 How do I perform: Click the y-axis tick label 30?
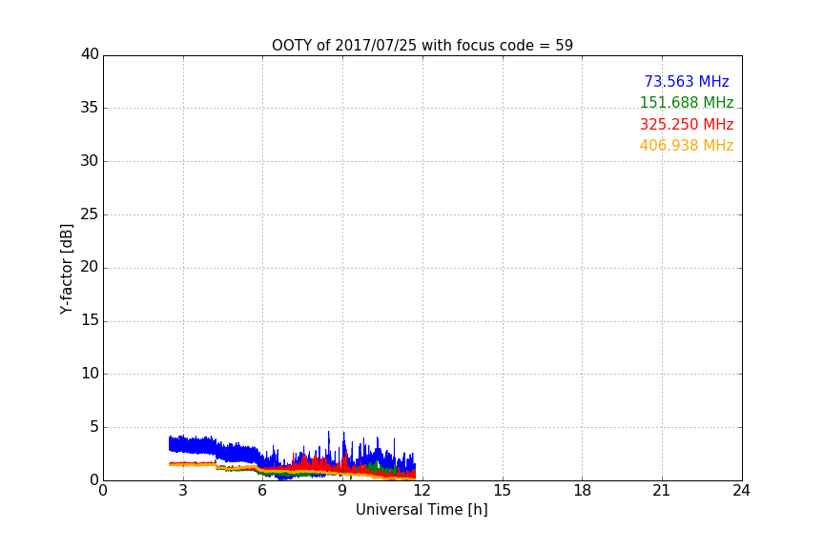[90, 161]
